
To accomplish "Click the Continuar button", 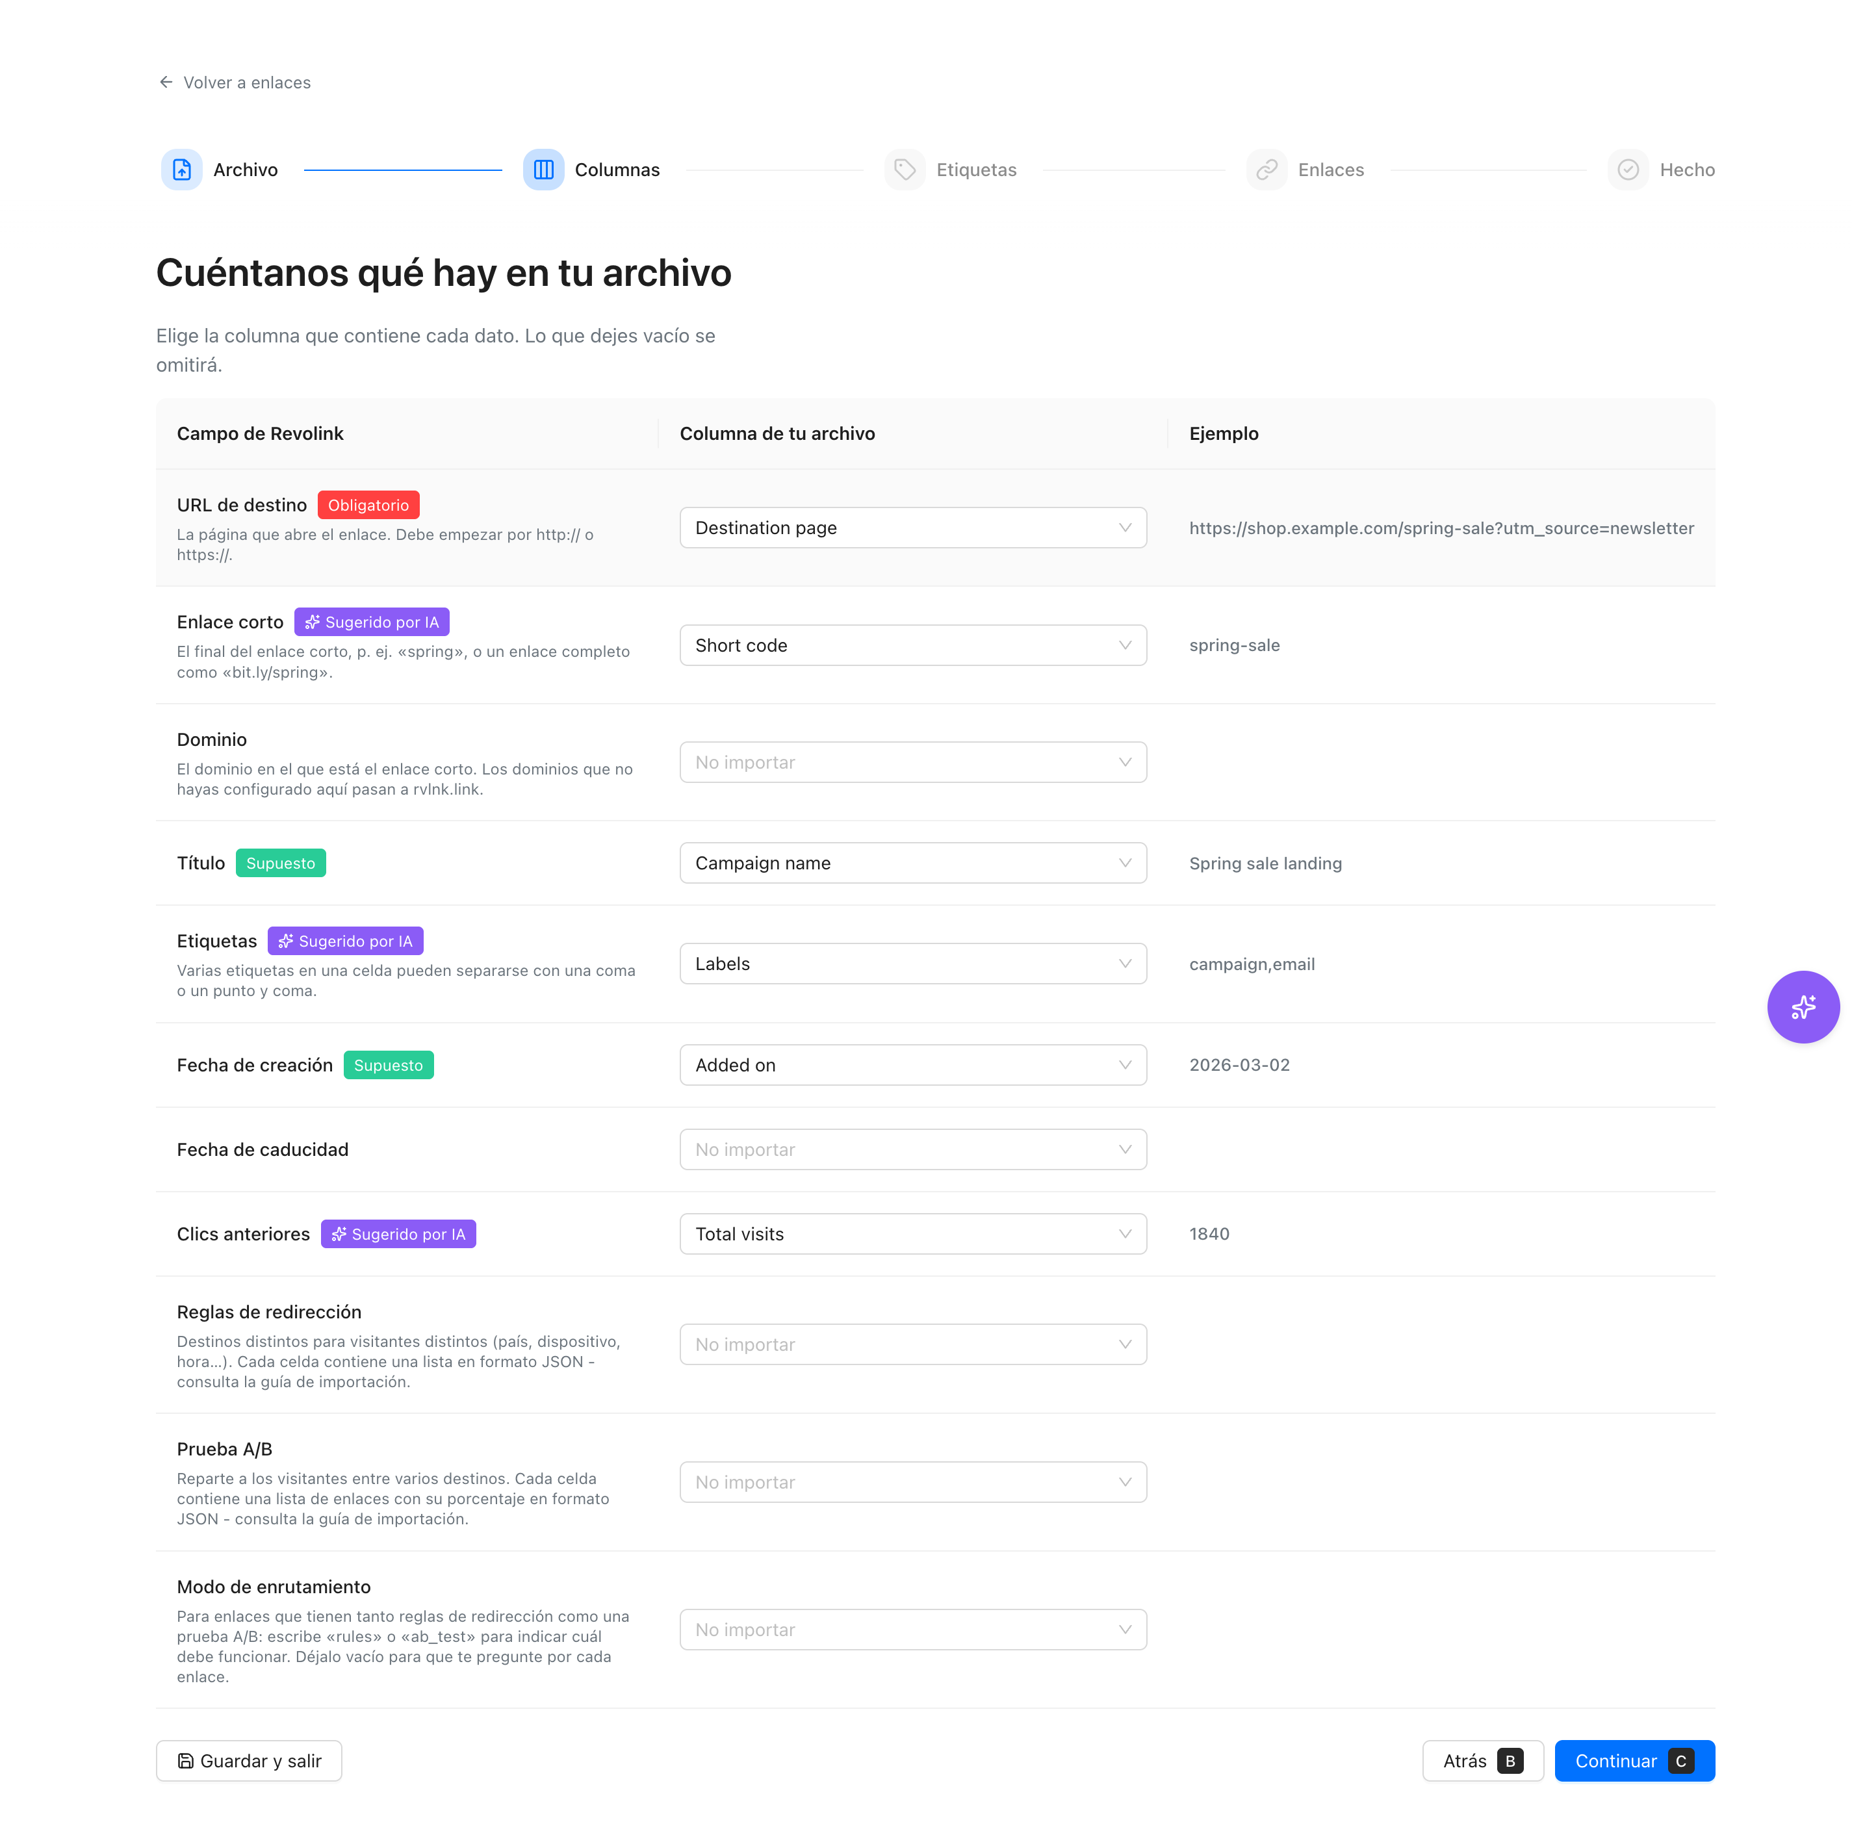I will 1634,1761.
